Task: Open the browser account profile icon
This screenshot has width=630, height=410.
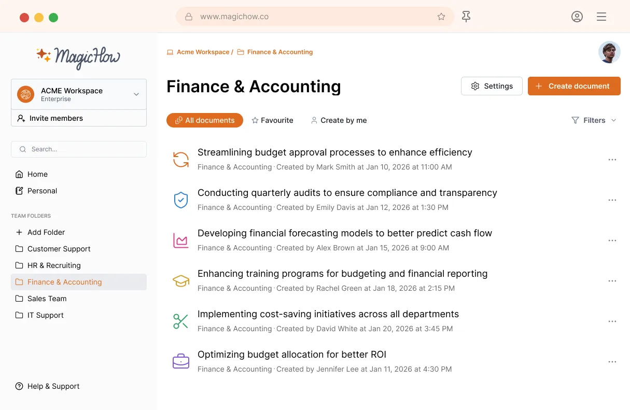Action: (577, 17)
